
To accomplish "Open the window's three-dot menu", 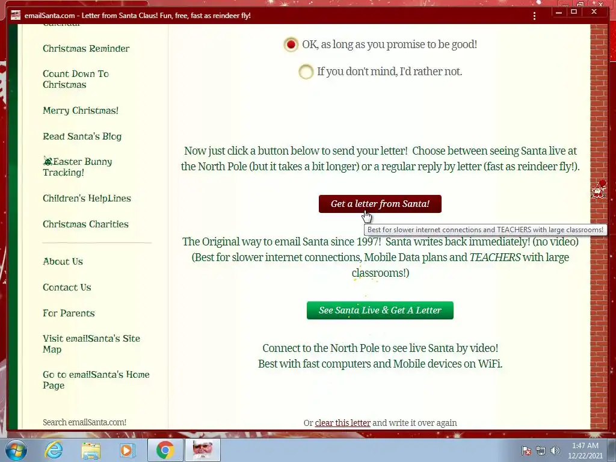I will coord(534,16).
